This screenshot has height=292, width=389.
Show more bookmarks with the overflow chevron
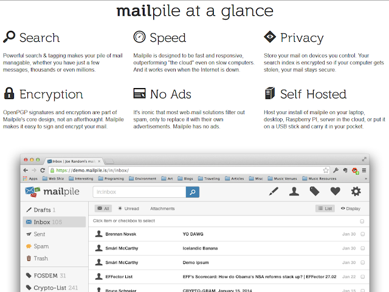366,178
